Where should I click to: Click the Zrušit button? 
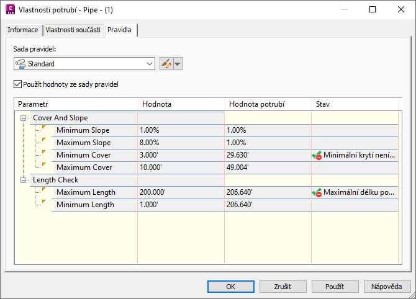tap(283, 287)
